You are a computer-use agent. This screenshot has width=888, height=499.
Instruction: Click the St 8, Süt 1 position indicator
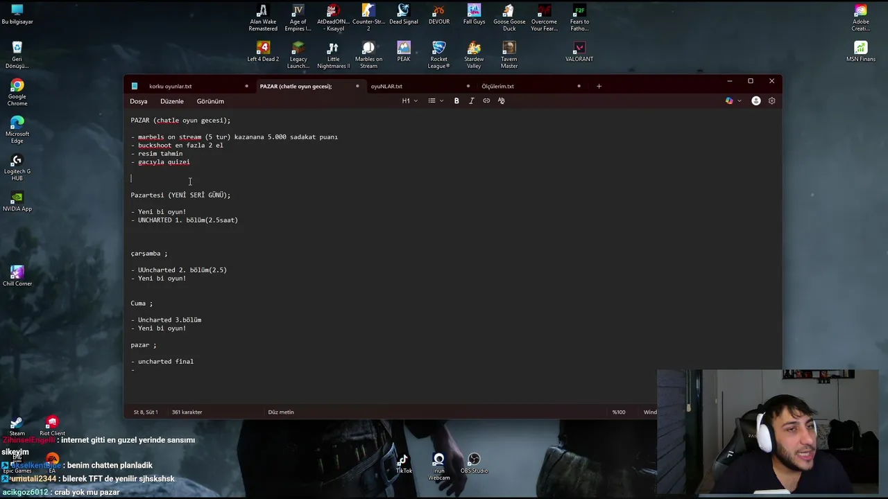point(146,412)
